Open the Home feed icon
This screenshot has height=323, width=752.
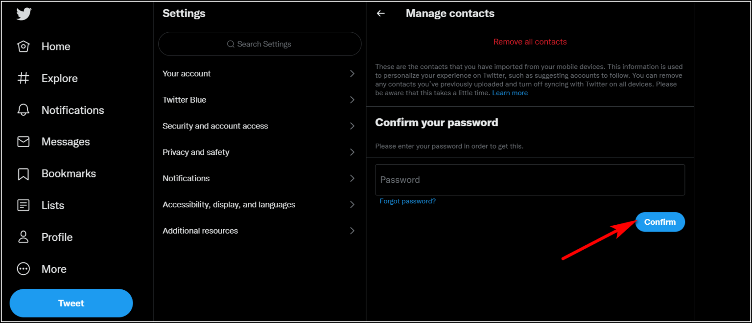[x=23, y=46]
